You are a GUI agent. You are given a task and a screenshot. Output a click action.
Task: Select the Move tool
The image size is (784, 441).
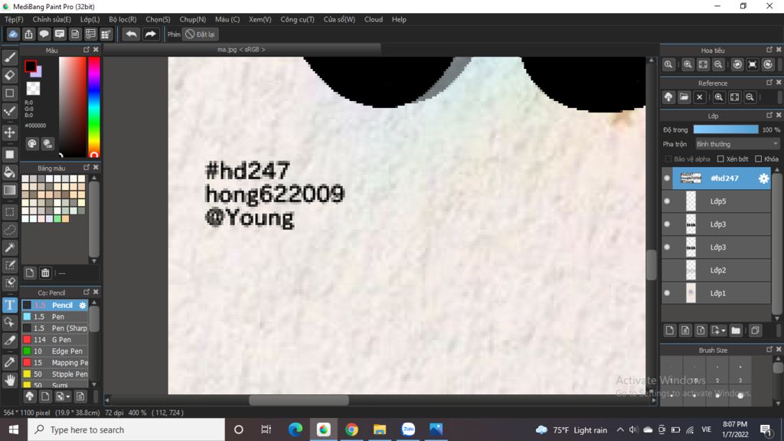tap(10, 132)
